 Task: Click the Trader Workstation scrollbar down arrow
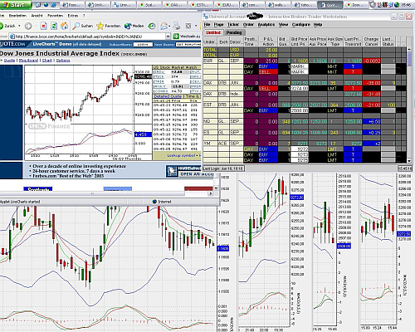tap(409, 161)
